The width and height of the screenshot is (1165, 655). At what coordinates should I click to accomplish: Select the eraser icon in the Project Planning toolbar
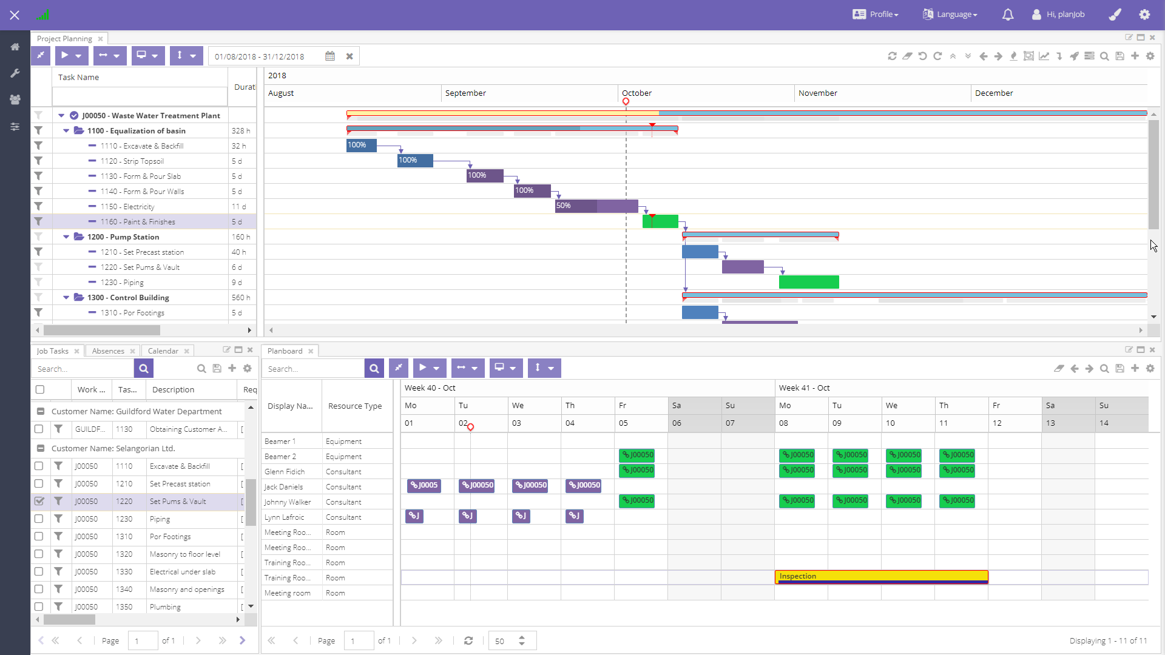(908, 56)
